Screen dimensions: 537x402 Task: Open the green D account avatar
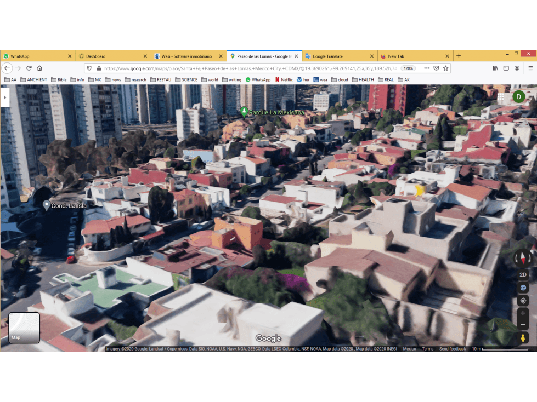(518, 97)
